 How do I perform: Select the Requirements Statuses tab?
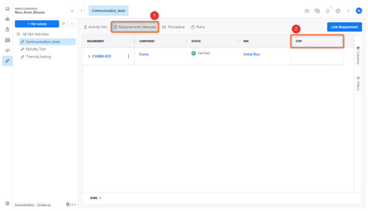[x=135, y=27]
